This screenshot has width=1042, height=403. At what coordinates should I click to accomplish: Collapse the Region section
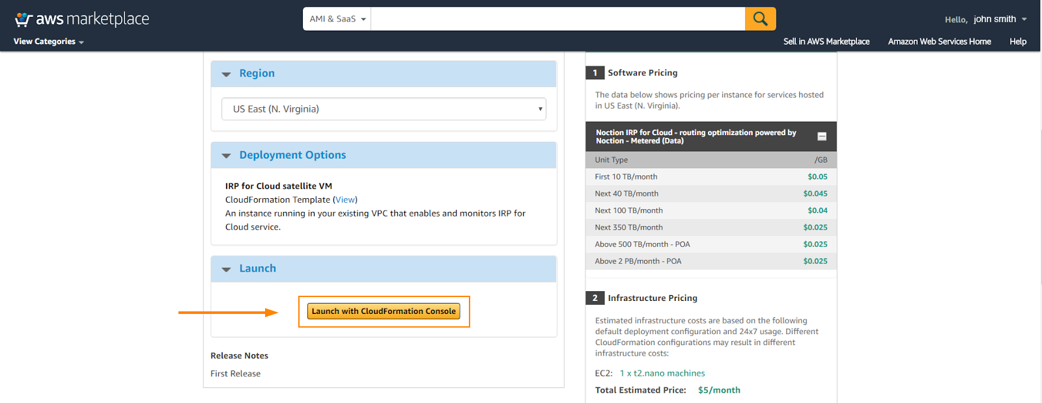click(x=226, y=74)
